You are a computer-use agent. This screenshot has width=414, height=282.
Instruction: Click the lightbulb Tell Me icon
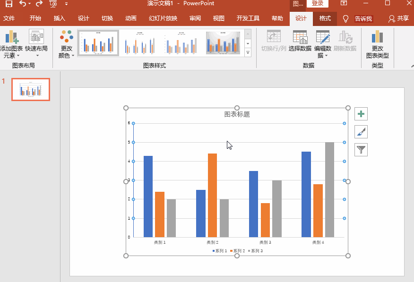click(345, 19)
